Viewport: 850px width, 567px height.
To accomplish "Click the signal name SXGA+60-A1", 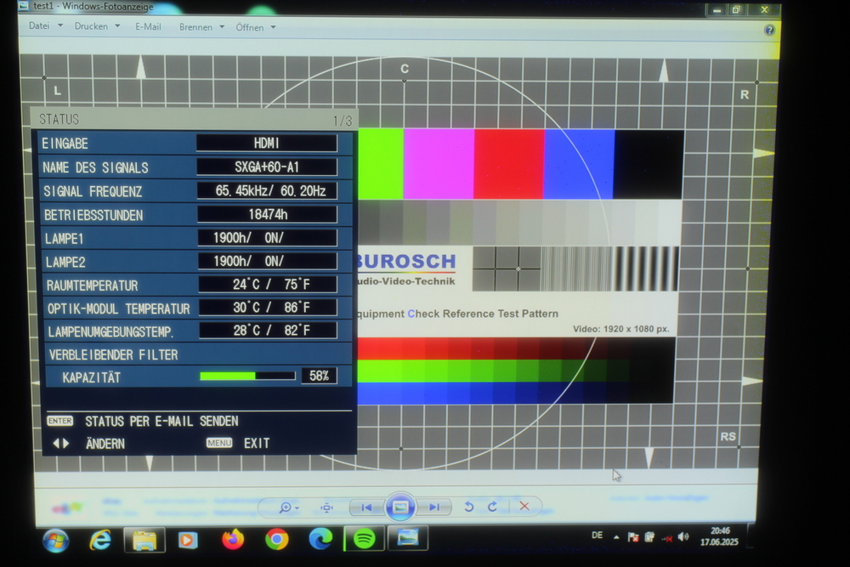I will [x=267, y=167].
